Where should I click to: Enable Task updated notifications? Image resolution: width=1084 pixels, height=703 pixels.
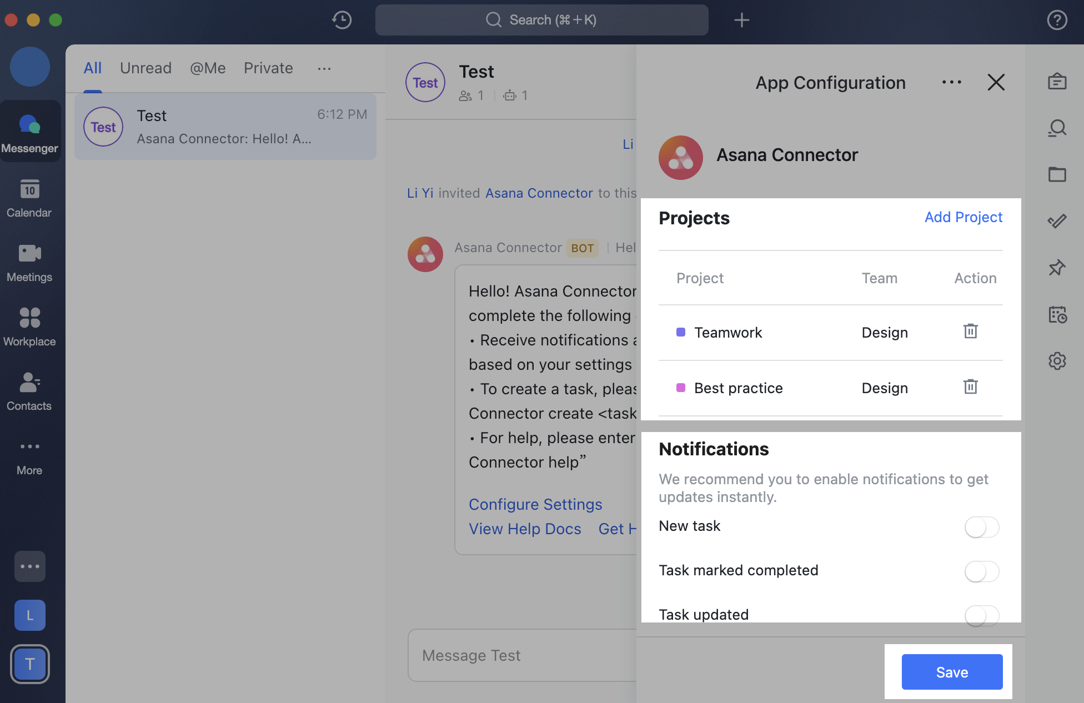981,615
